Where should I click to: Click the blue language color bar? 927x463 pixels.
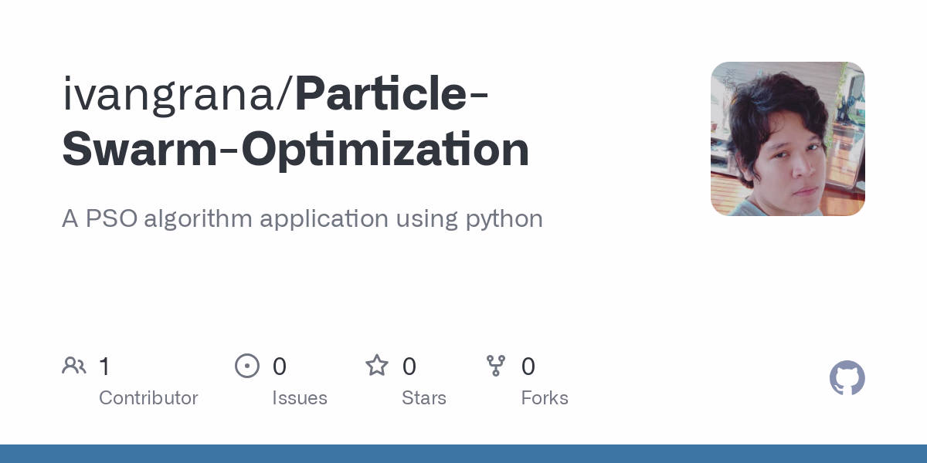pos(463,454)
